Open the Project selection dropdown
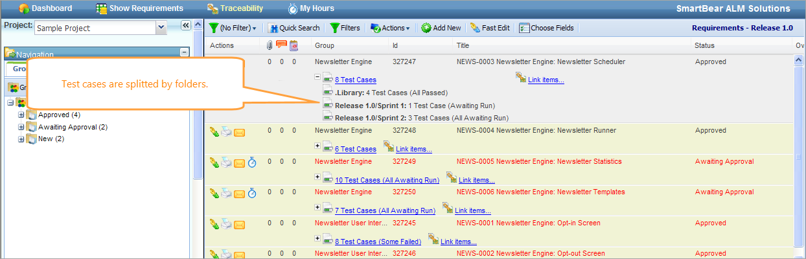The width and height of the screenshot is (806, 259). pyautogui.click(x=161, y=28)
